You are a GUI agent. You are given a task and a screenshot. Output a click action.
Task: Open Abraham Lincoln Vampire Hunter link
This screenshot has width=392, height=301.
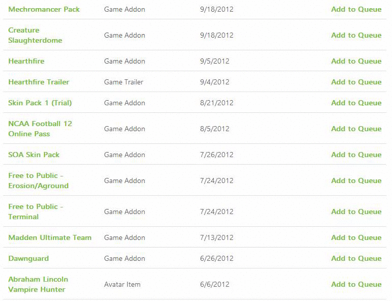tap(38, 284)
